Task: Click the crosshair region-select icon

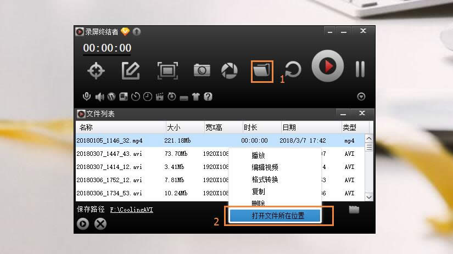Action: pyautogui.click(x=96, y=71)
